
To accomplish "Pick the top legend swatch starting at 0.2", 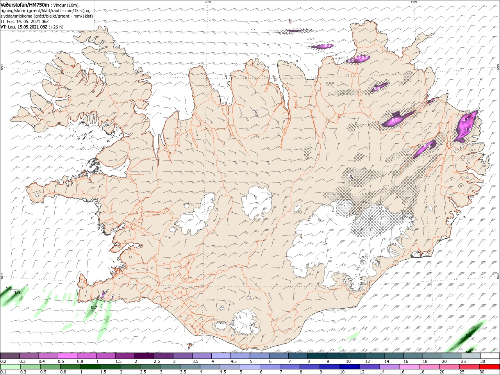I will coord(10,356).
